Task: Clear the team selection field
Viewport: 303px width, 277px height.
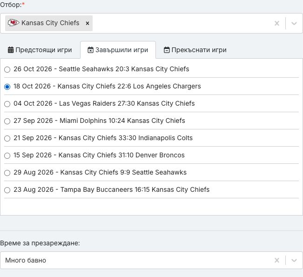Action: pyautogui.click(x=277, y=23)
